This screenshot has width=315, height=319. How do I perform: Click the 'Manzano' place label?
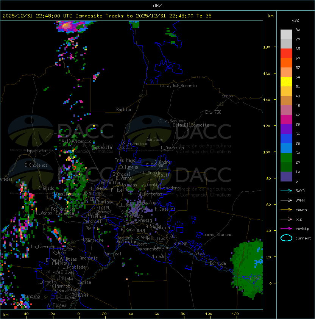click(x=32, y=296)
